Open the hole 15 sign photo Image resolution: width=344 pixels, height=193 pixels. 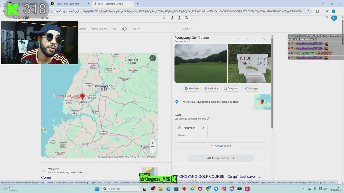pyautogui.click(x=249, y=64)
